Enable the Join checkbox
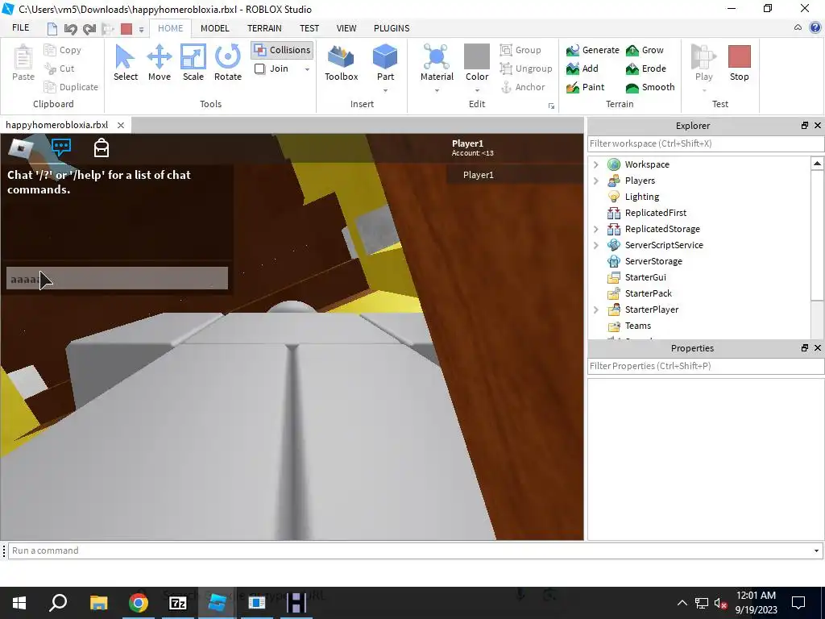825x619 pixels. coord(259,69)
